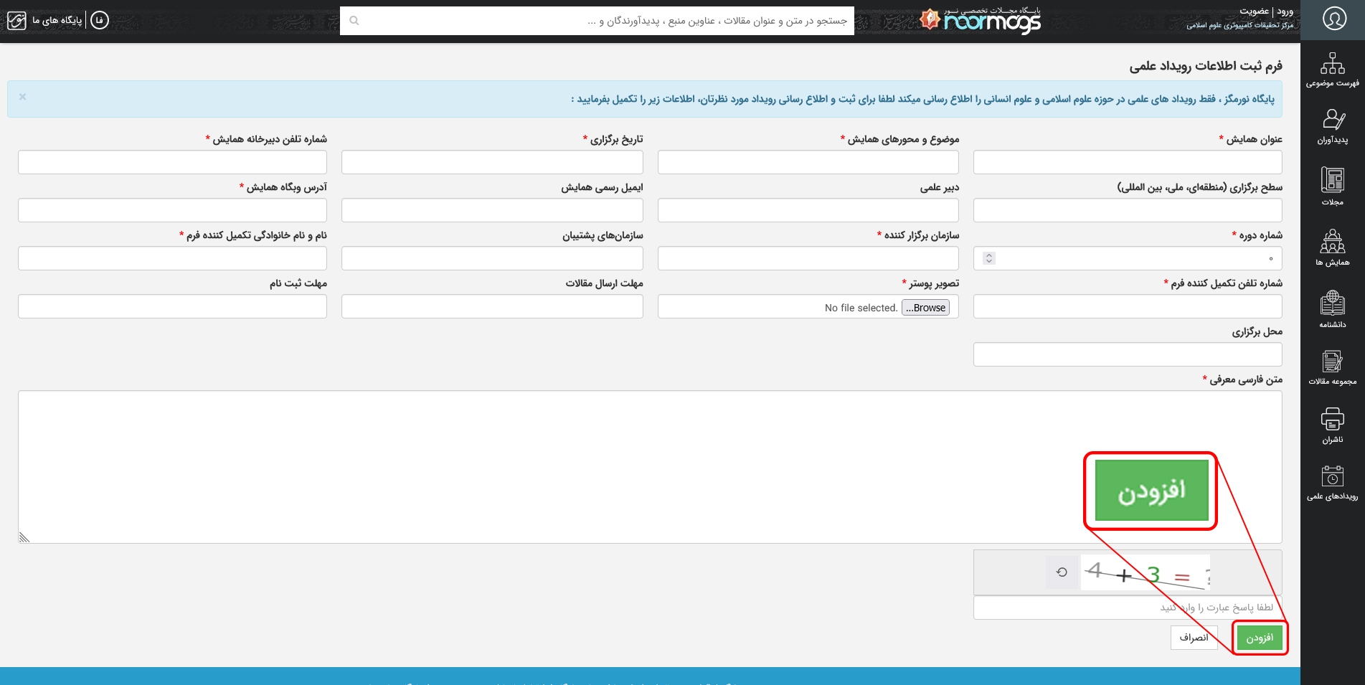
Task: Adjust the شماره دوره number stepper
Action: pyautogui.click(x=989, y=258)
